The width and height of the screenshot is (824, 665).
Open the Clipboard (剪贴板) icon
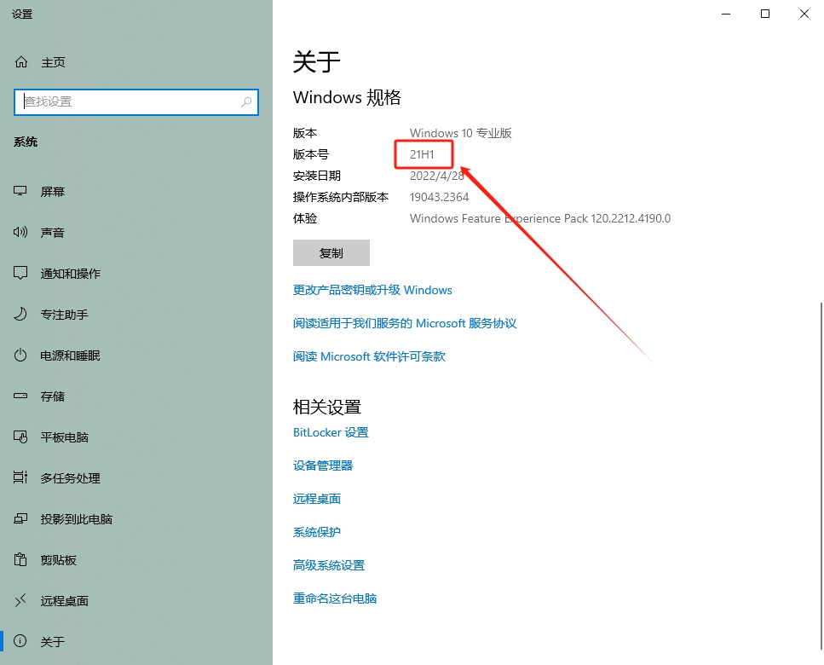[x=21, y=560]
